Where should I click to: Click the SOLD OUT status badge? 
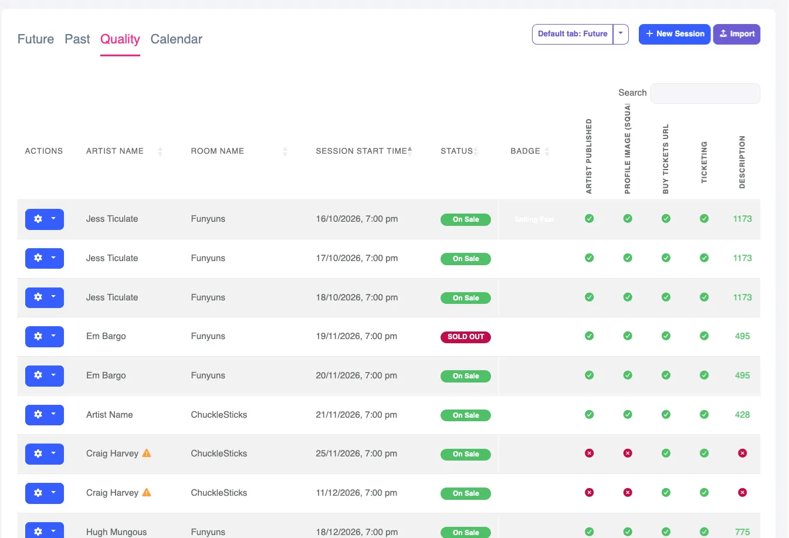pyautogui.click(x=466, y=337)
